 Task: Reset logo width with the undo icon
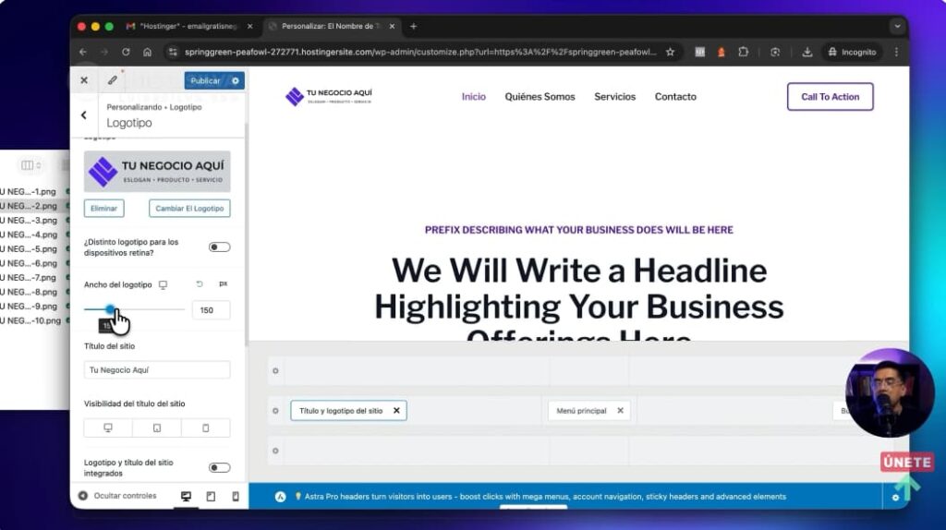[x=200, y=284]
